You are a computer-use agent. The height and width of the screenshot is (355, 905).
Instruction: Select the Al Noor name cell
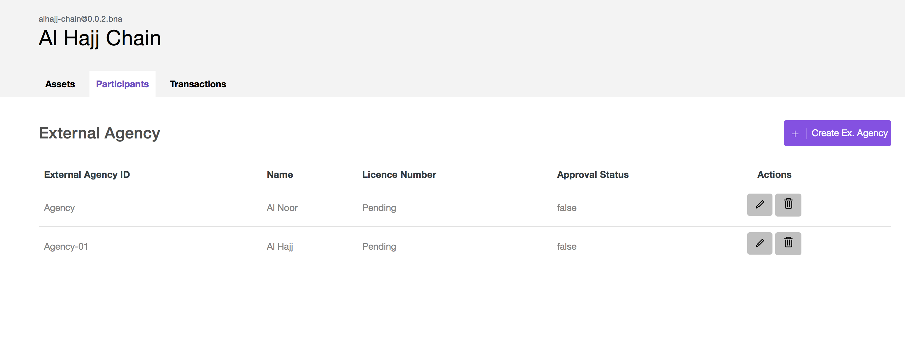[282, 208]
